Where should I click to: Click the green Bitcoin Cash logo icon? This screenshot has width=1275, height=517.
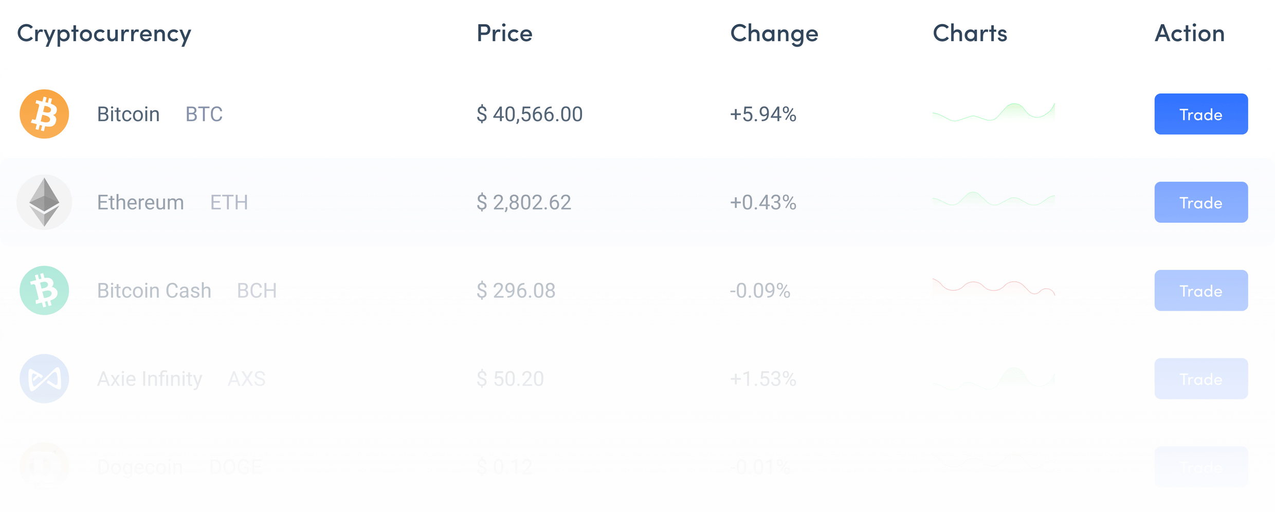click(44, 291)
